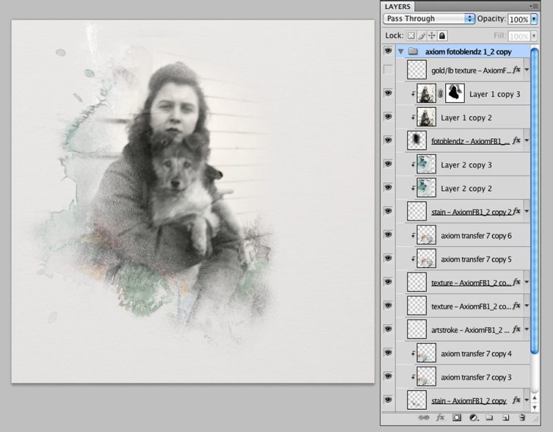Hide axiom transfer 7 copy 5 layer
The image size is (553, 432).
pyautogui.click(x=388, y=259)
